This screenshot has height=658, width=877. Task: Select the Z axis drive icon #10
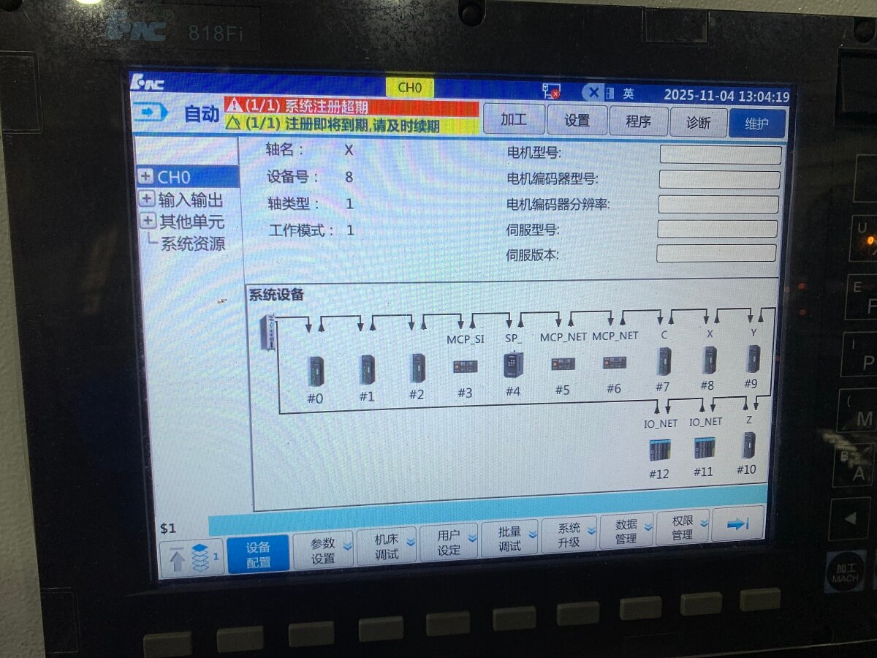pyautogui.click(x=748, y=445)
